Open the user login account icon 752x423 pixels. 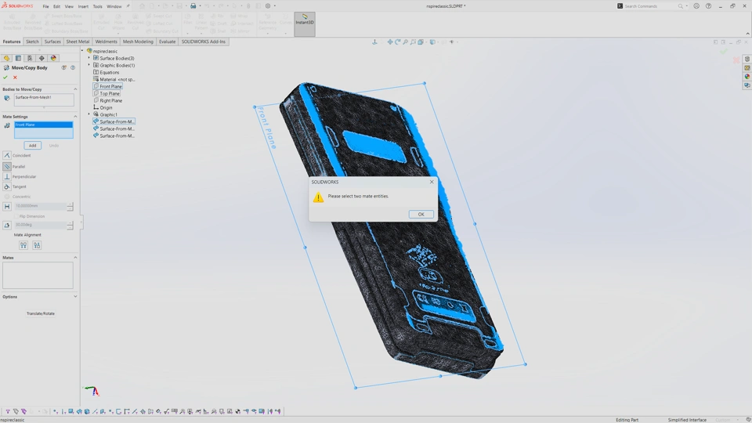click(x=696, y=6)
